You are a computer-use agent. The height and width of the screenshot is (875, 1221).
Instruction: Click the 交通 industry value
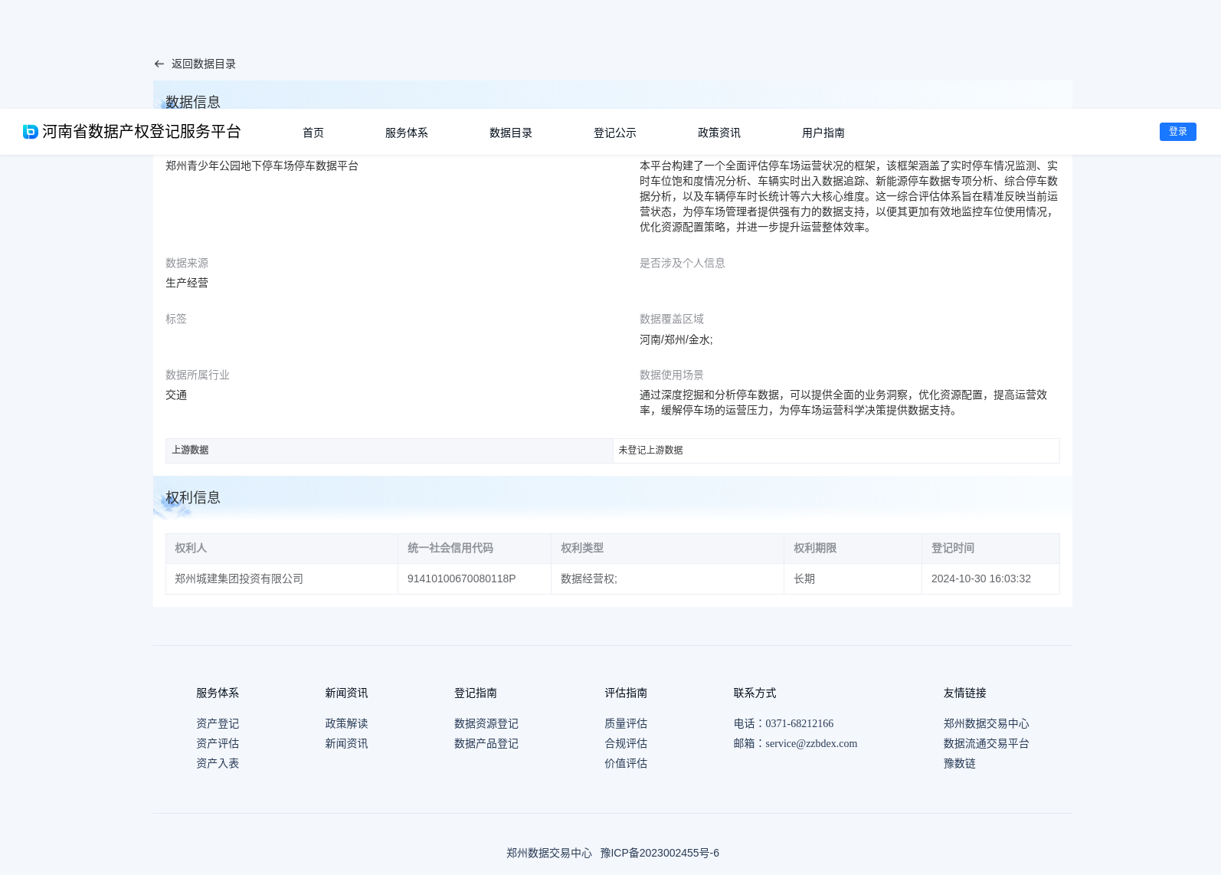(176, 395)
